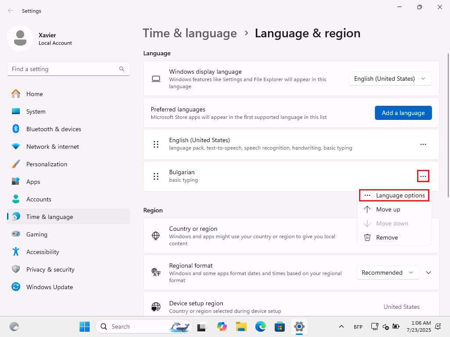Viewport: 450px width, 337px height.
Task: Click the Add a language button
Action: [403, 113]
